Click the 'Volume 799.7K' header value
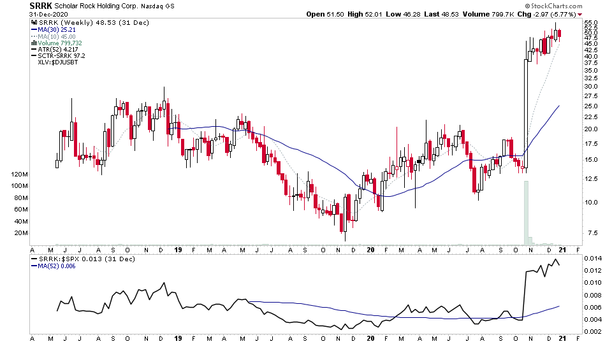This screenshot has width=612, height=344. (488, 15)
